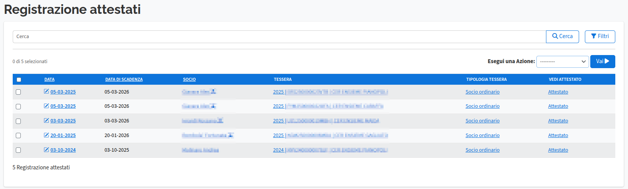Click the person icon in the 03-03-2025 row
Screen dimensions: 628x189
[220, 120]
